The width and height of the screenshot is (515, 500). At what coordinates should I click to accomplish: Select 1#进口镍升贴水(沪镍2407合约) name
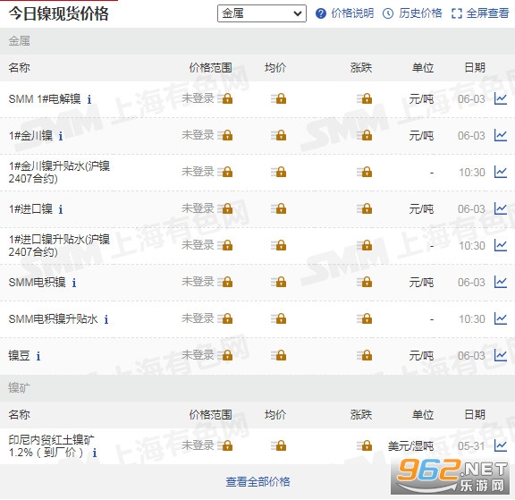(x=59, y=246)
